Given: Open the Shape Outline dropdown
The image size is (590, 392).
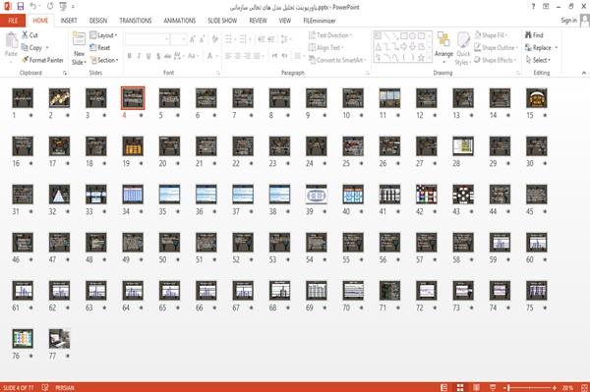Looking at the screenshot, I should [x=496, y=48].
